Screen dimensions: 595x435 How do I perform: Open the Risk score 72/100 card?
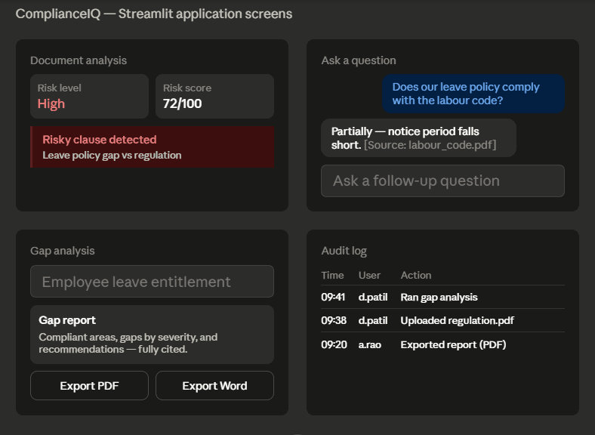(214, 97)
